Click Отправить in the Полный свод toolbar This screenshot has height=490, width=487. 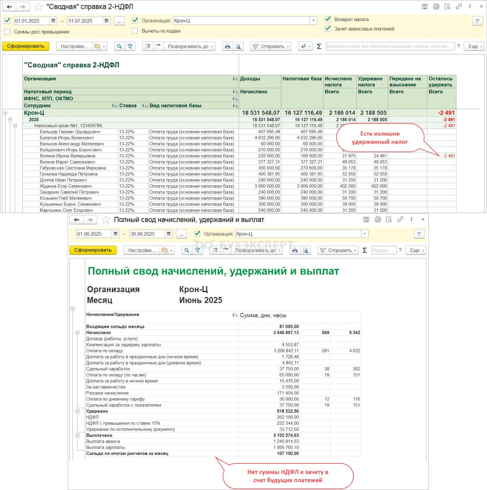pos(338,250)
